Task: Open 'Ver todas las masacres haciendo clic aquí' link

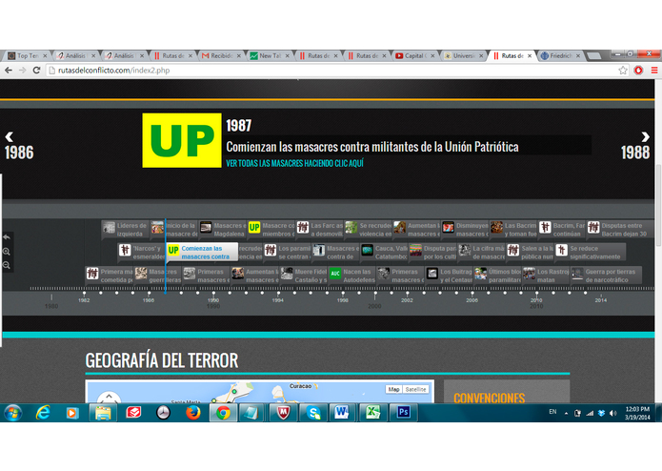Action: tap(294, 163)
